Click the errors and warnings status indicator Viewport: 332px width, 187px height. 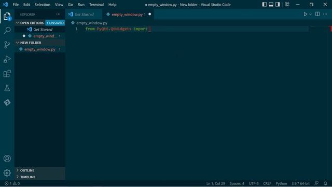12,183
